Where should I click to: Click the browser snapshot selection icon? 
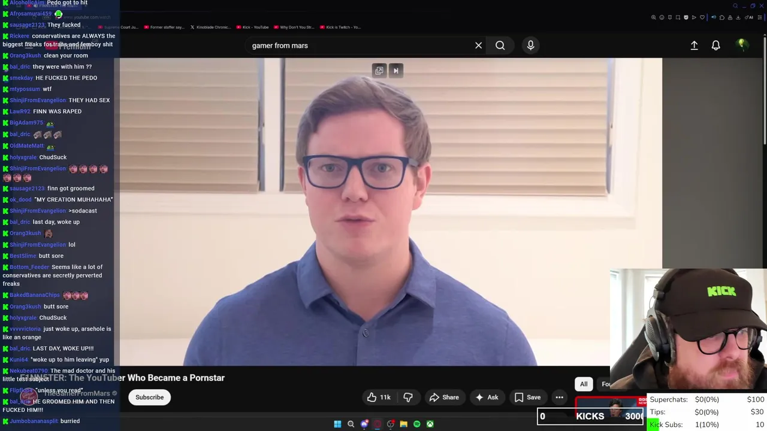(x=678, y=17)
